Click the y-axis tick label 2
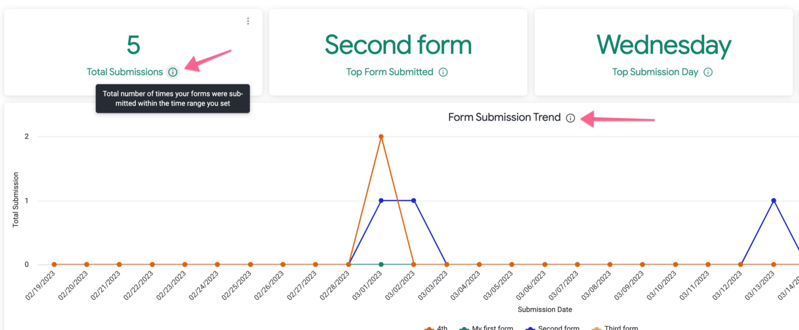 26,137
